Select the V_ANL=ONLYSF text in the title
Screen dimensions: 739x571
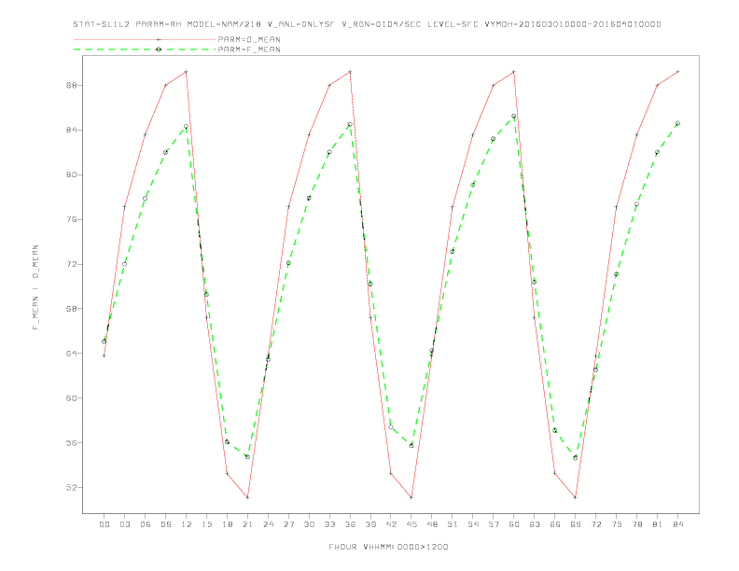click(x=301, y=24)
